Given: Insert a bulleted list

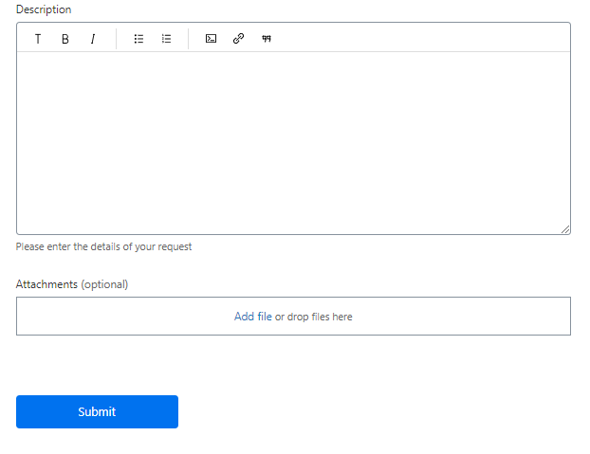Looking at the screenshot, I should [x=138, y=39].
